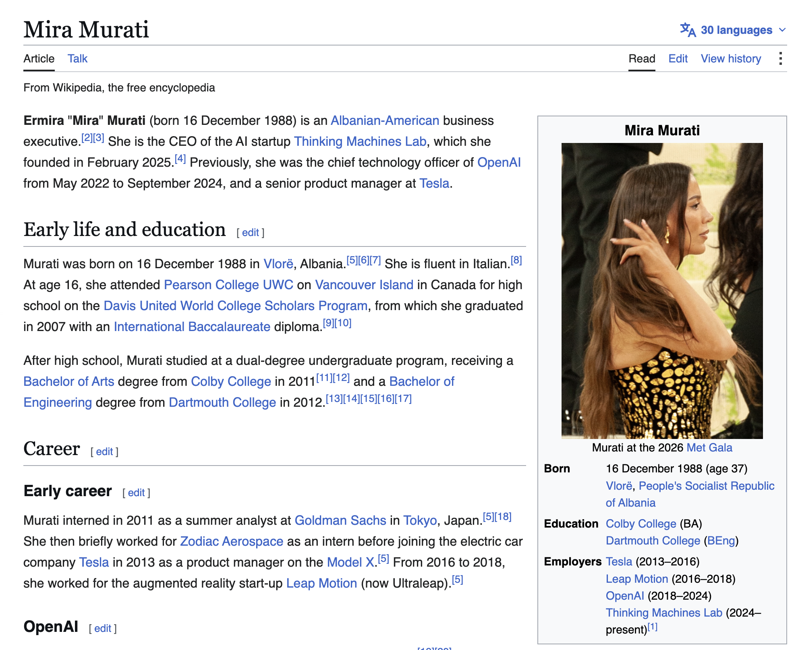Expand the 30 languages dropdown chevron
796x650 pixels.
[782, 30]
